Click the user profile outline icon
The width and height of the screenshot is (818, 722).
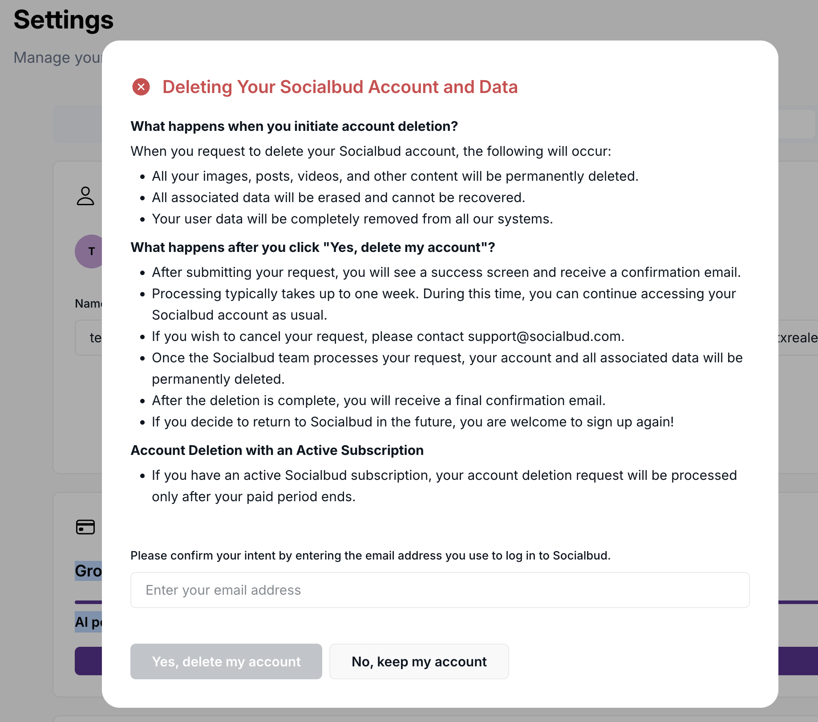(85, 196)
